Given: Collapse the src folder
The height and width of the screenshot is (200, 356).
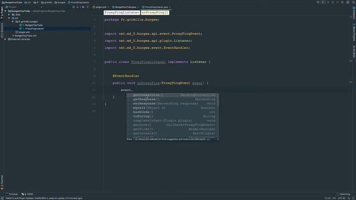Looking at the screenshot, I should click(x=9, y=18).
